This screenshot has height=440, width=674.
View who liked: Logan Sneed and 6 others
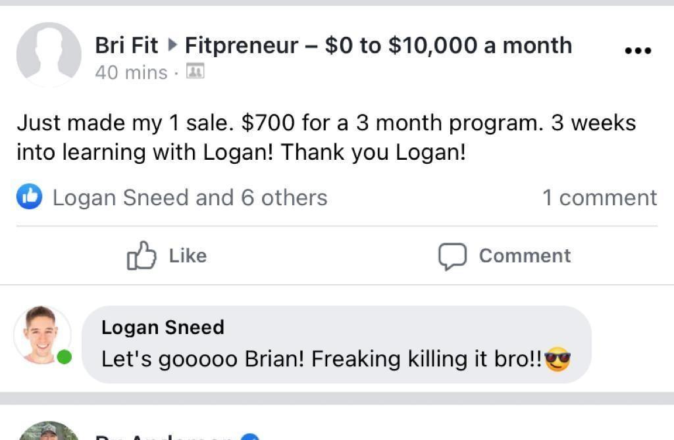coord(190,198)
